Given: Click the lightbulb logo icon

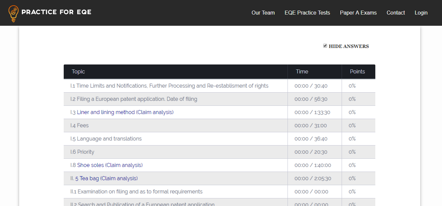Looking at the screenshot, I should pyautogui.click(x=14, y=13).
